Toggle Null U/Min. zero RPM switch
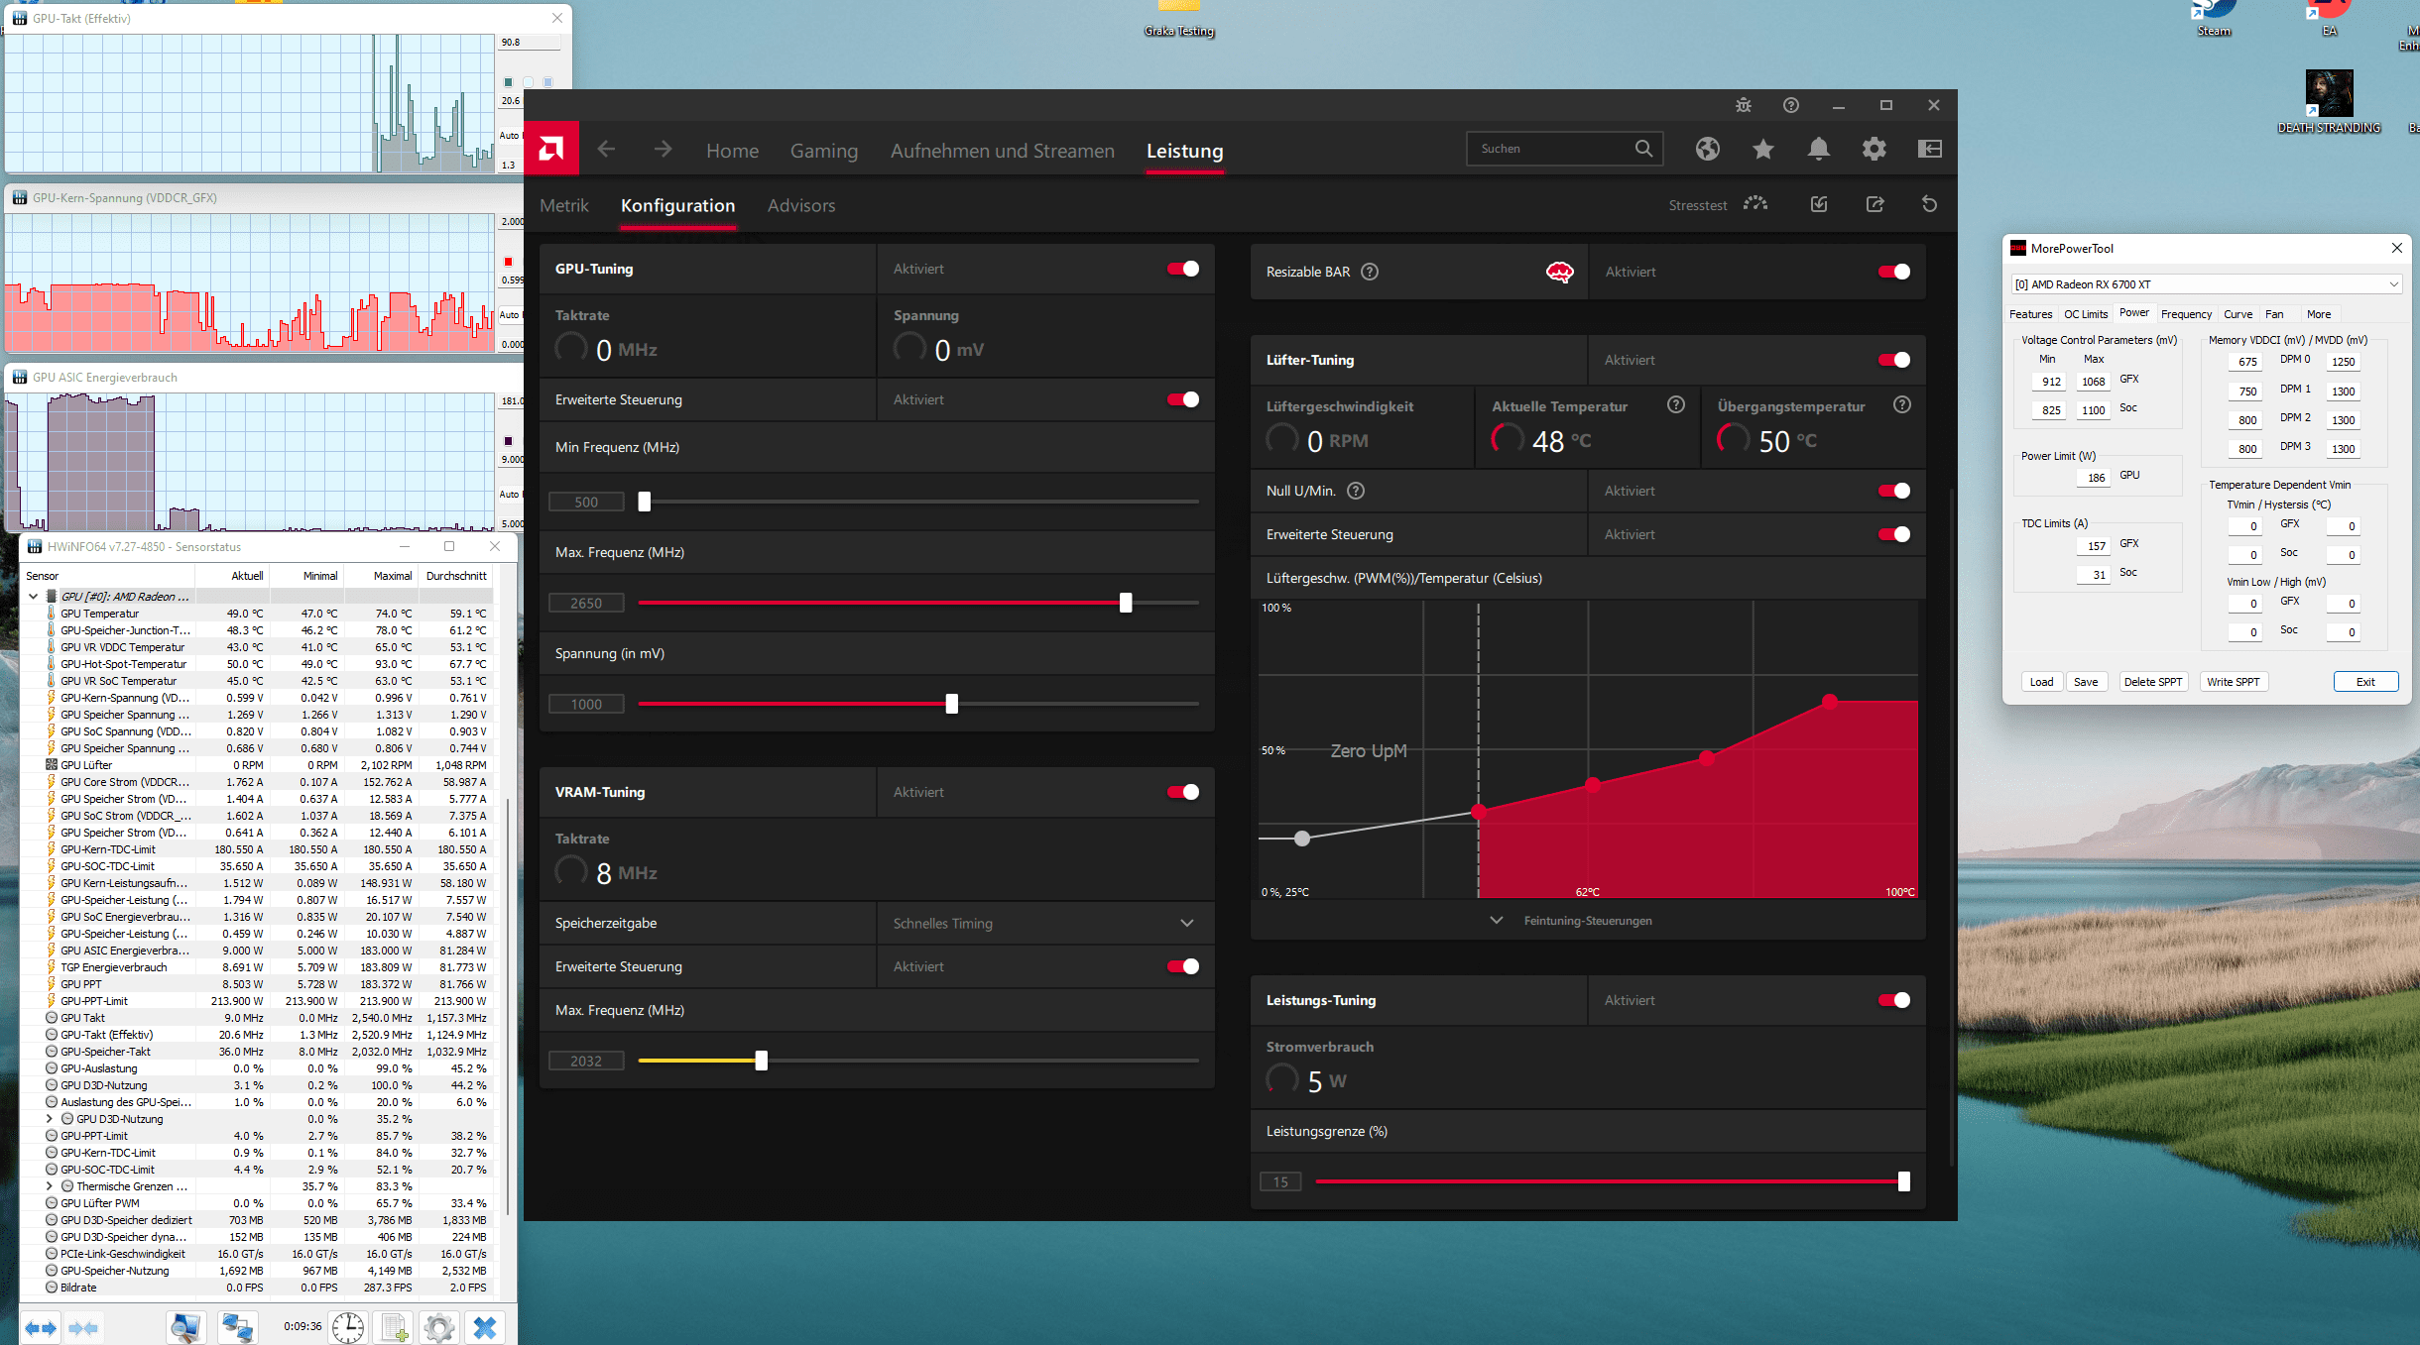The image size is (2420, 1345). 1893,491
